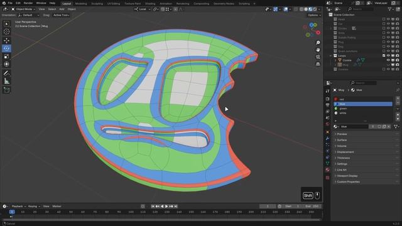Open the Object Mode dropdown
This screenshot has height=226, width=402.
(x=23, y=9)
